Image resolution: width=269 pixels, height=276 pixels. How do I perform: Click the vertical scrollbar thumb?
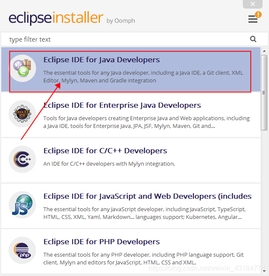coord(264,93)
